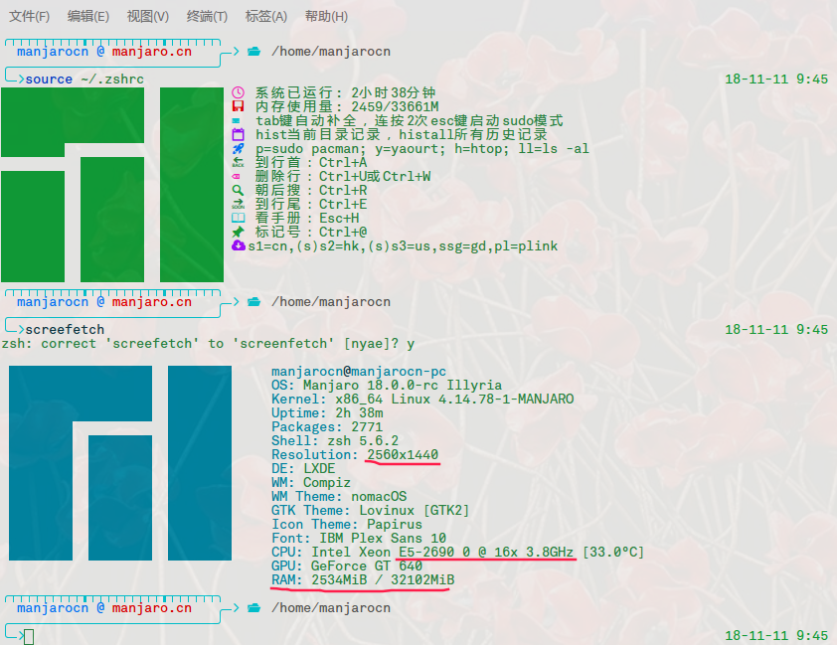Click the 'Icon Theme: Papirus' line
837x645 pixels.
coord(347,524)
